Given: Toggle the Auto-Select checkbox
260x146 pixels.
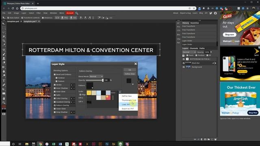Looking at the screenshot, I should click(x=8, y=18).
